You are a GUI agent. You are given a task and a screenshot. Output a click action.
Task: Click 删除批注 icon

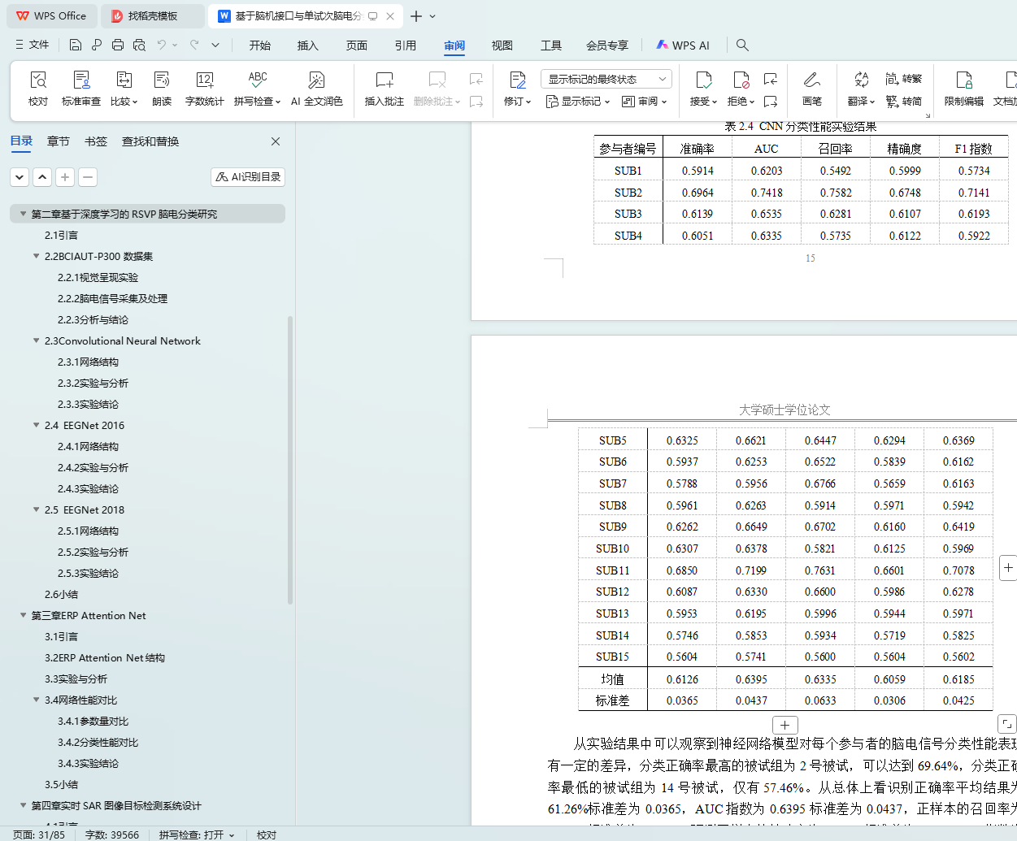437,80
